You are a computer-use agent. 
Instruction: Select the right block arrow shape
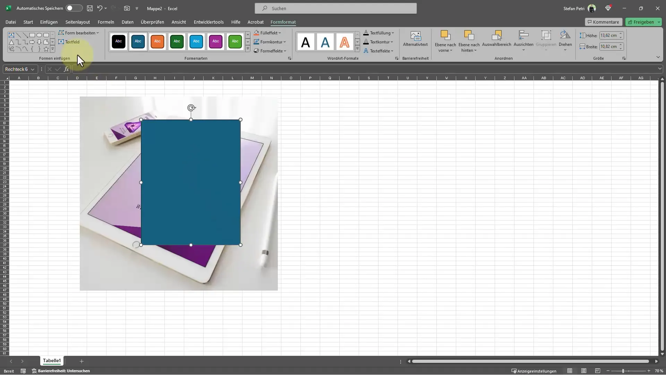tap(32, 42)
